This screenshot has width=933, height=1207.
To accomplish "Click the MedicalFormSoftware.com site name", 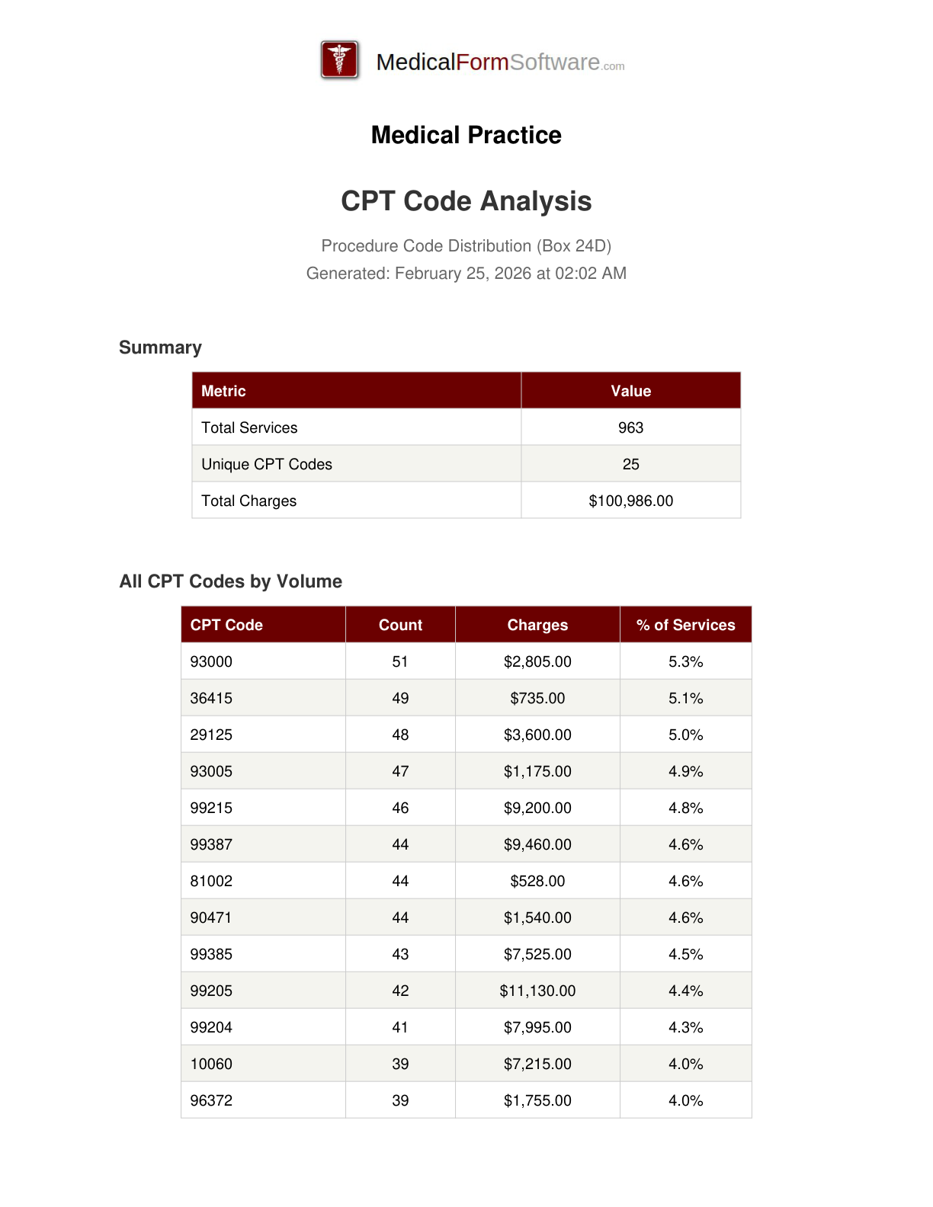I will (x=500, y=62).
